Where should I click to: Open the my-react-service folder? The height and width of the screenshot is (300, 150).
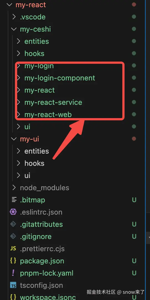(x=53, y=102)
